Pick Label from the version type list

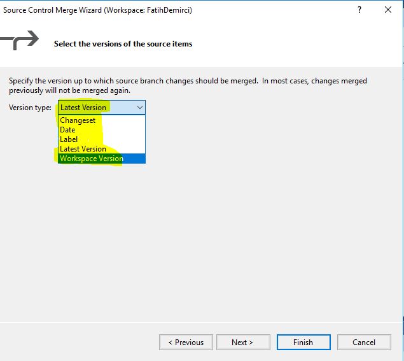pos(102,139)
